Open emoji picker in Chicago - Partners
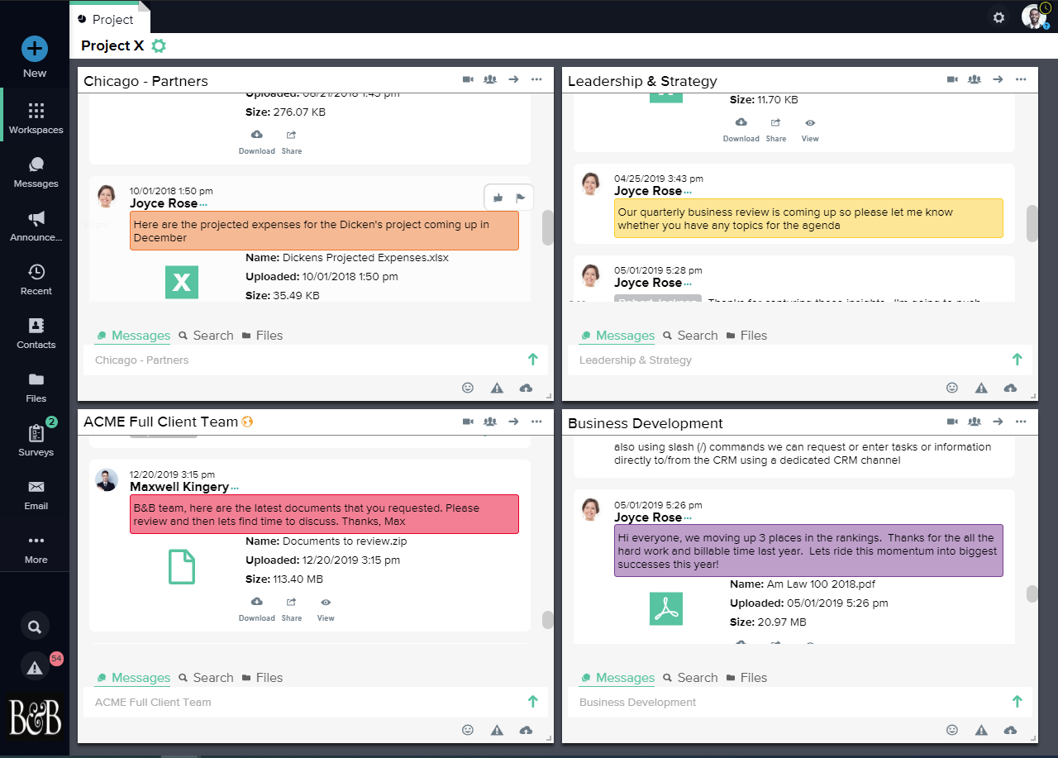The image size is (1058, 758). 468,388
